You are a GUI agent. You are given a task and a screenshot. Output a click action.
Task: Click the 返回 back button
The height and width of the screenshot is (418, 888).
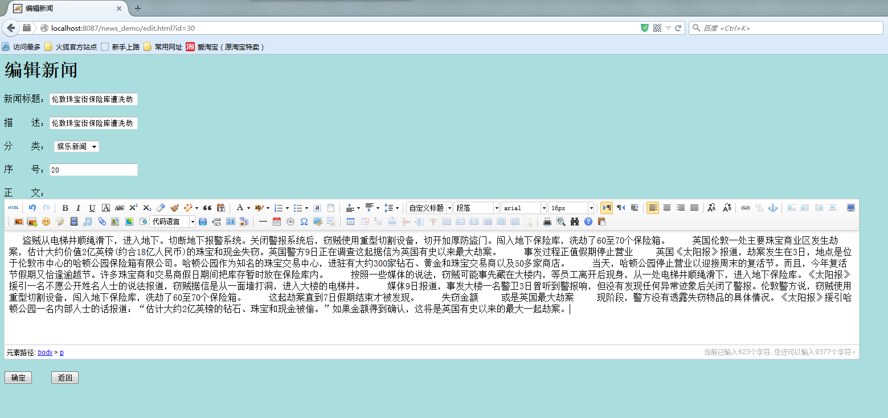pyautogui.click(x=65, y=378)
